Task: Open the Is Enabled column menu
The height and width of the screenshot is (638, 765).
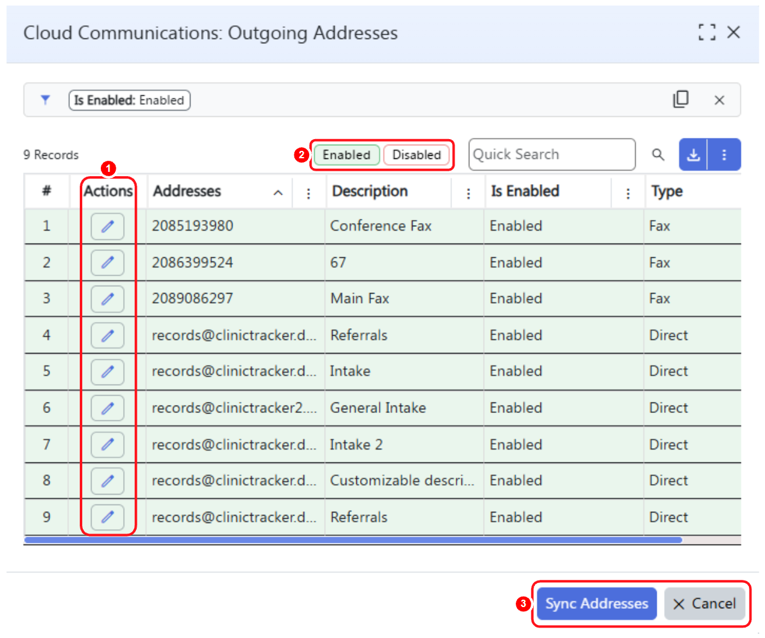Action: tap(628, 194)
